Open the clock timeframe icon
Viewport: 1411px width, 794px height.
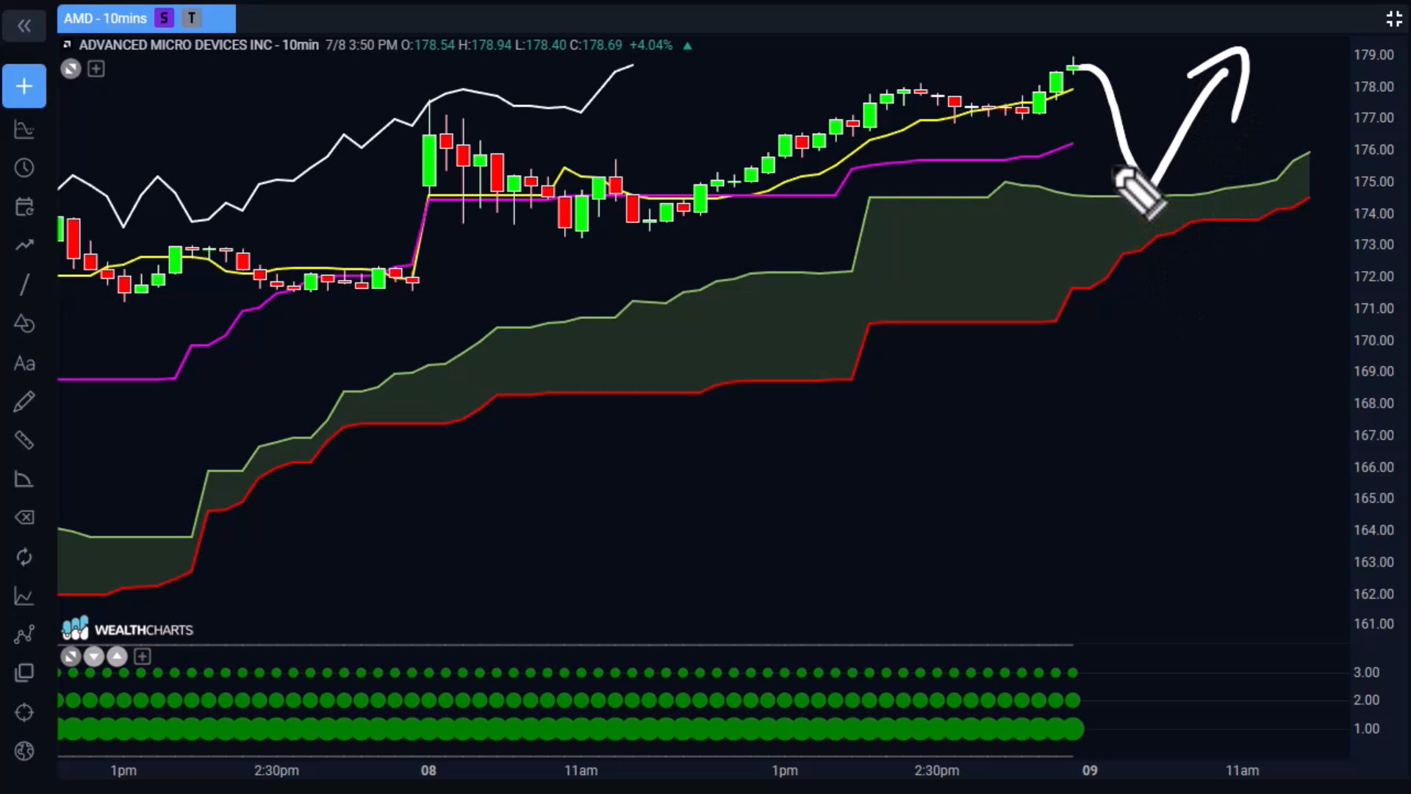coord(24,168)
